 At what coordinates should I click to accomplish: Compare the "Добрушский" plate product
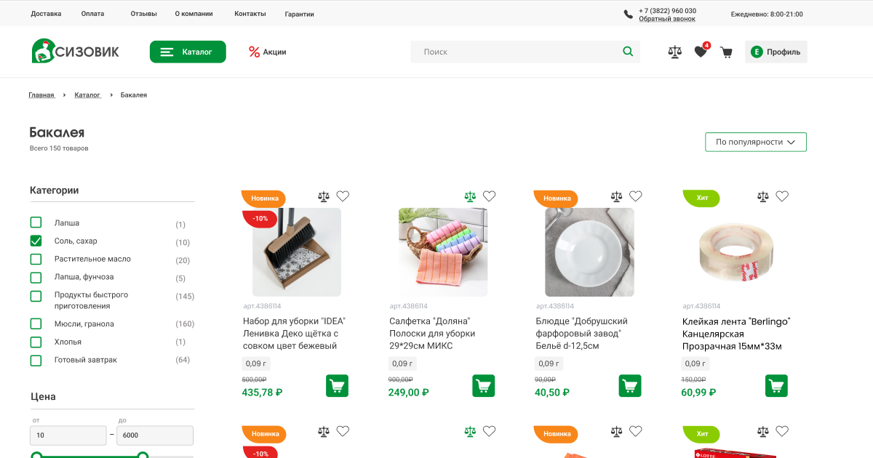click(x=617, y=196)
